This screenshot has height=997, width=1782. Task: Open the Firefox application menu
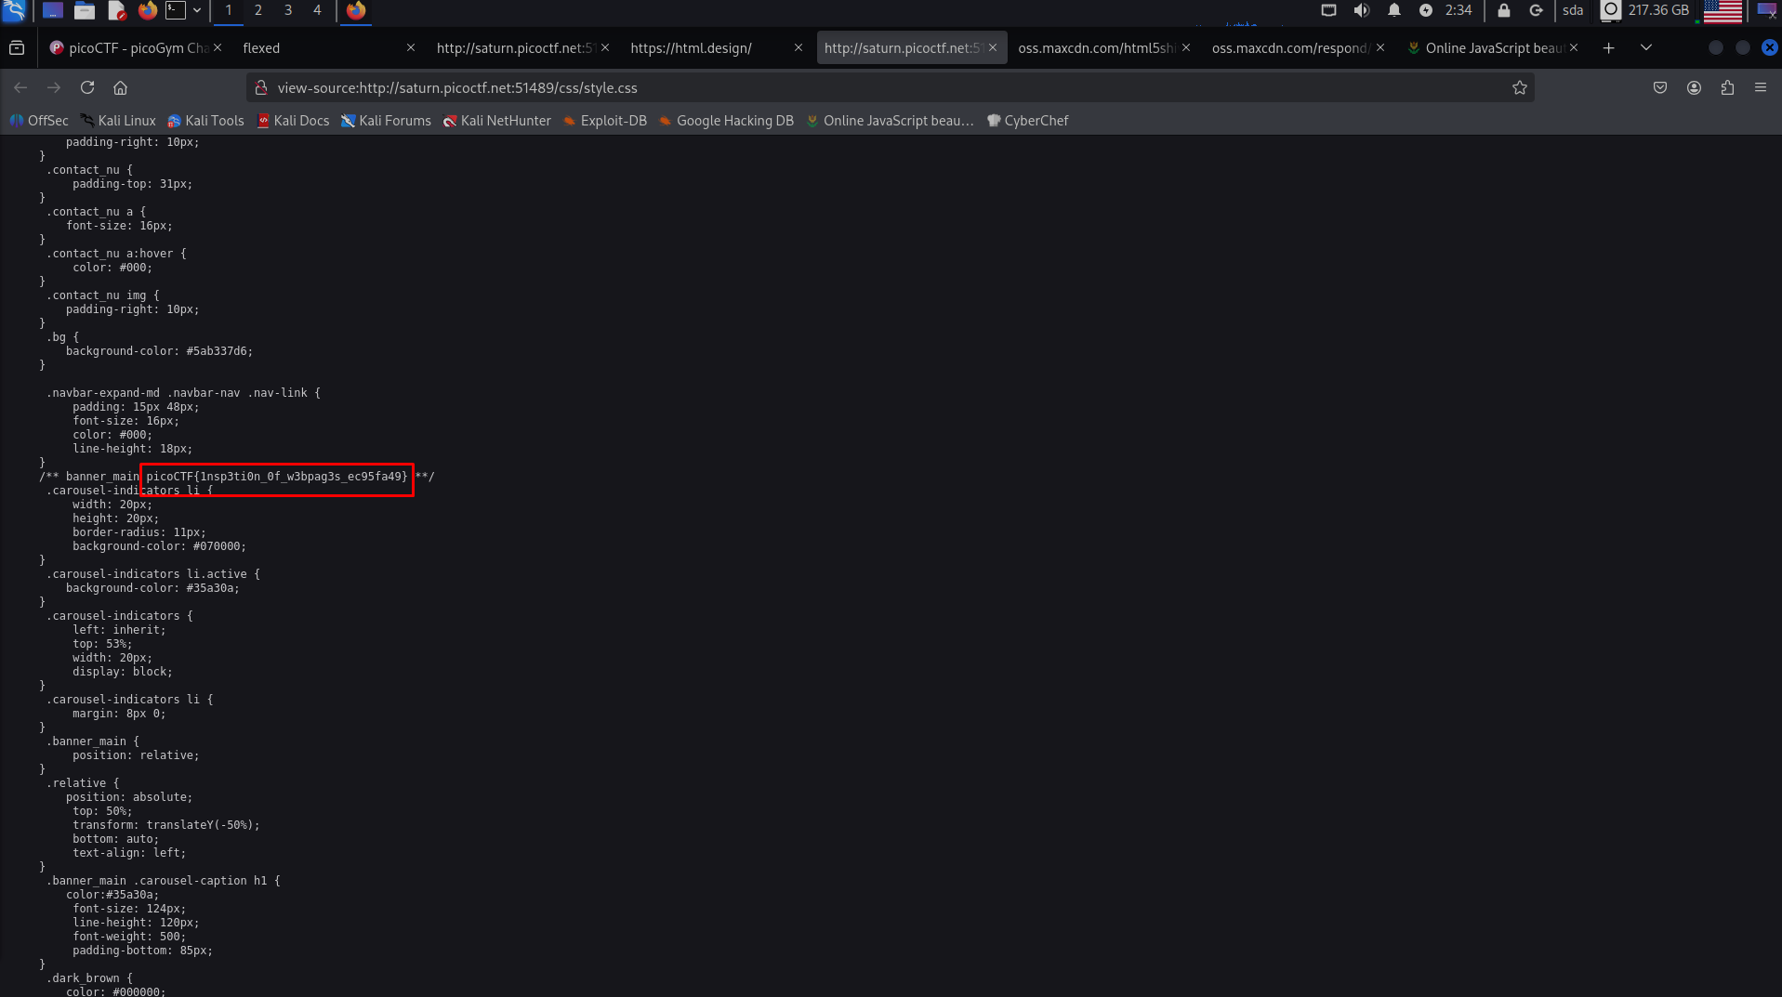[x=1760, y=87]
